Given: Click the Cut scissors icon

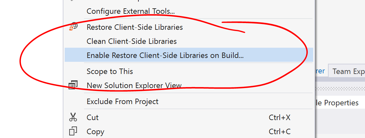Looking at the screenshot, I should click(73, 117).
